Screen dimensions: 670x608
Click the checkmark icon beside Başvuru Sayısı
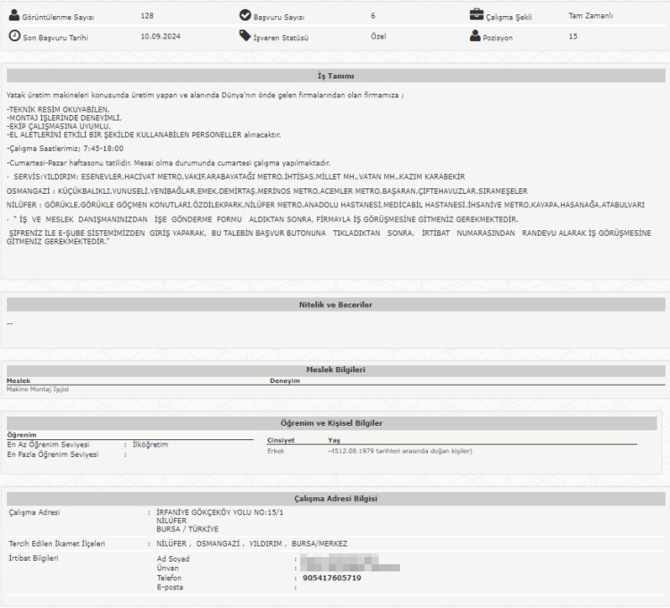(x=246, y=15)
